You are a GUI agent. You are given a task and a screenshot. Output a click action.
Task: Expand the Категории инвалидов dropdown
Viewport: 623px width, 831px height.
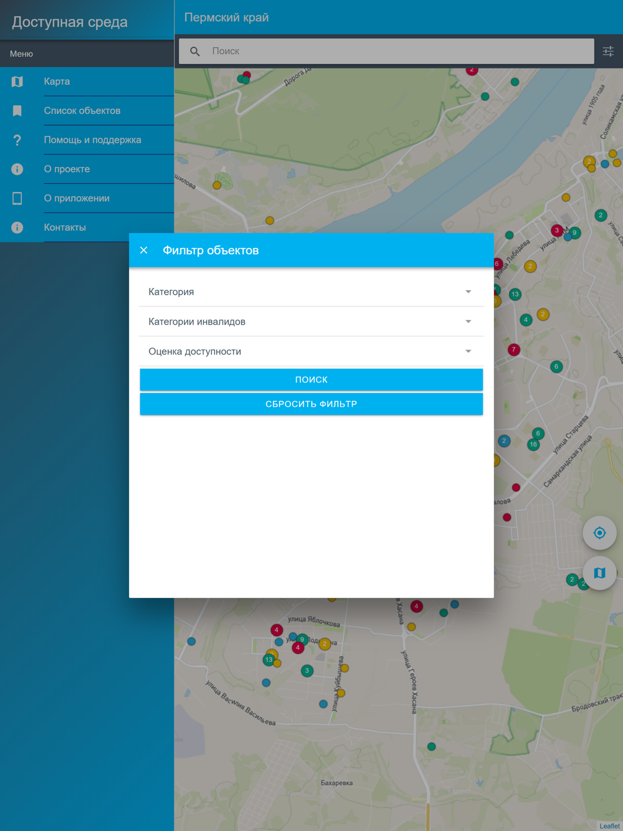click(311, 322)
